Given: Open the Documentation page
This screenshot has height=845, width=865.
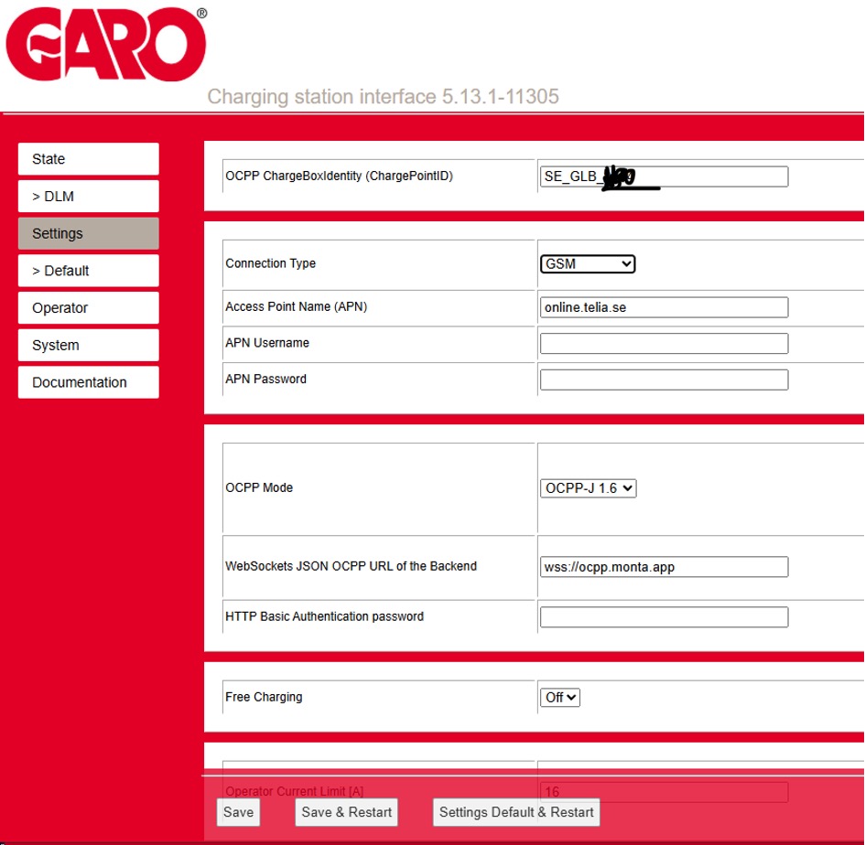Looking at the screenshot, I should pos(88,382).
